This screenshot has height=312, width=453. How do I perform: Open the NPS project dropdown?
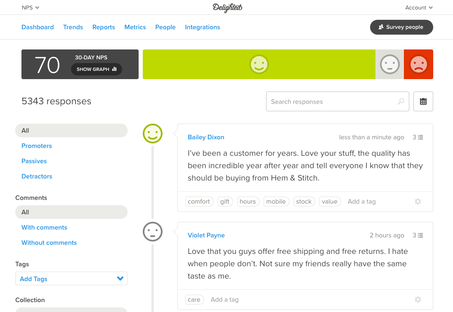31,7
